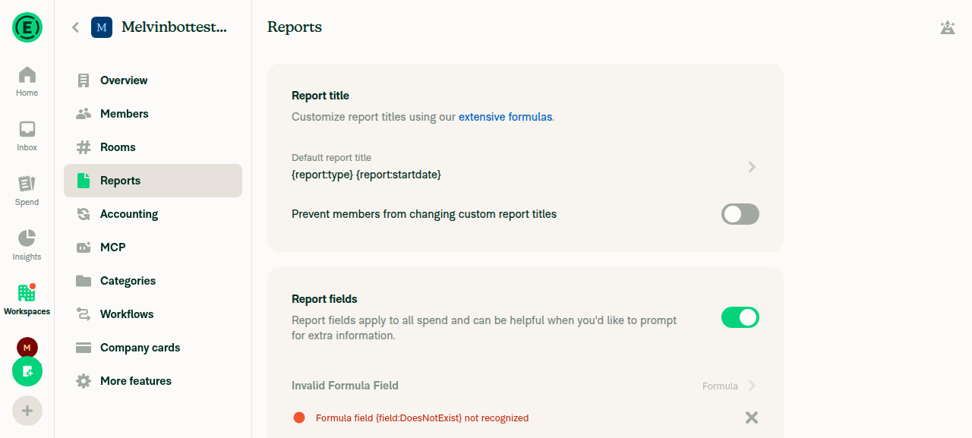
Task: Open the Rooms page
Action: tap(153, 147)
